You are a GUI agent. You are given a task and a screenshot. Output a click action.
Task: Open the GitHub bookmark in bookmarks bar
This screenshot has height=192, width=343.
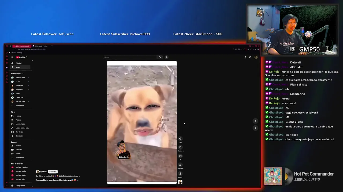[16, 53]
